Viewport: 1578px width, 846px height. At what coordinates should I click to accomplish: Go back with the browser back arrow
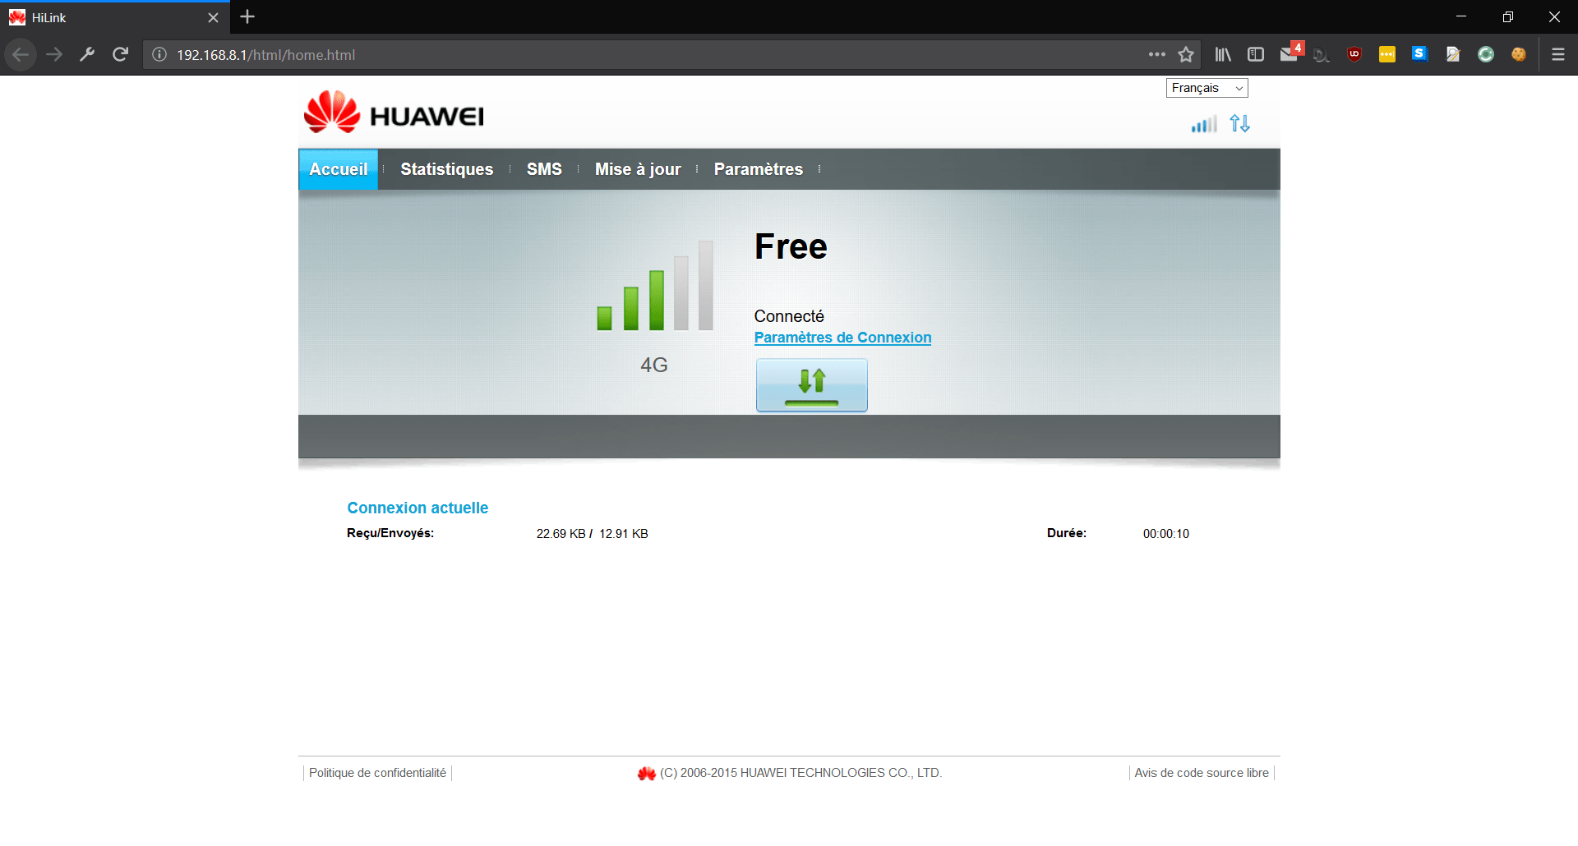point(21,55)
